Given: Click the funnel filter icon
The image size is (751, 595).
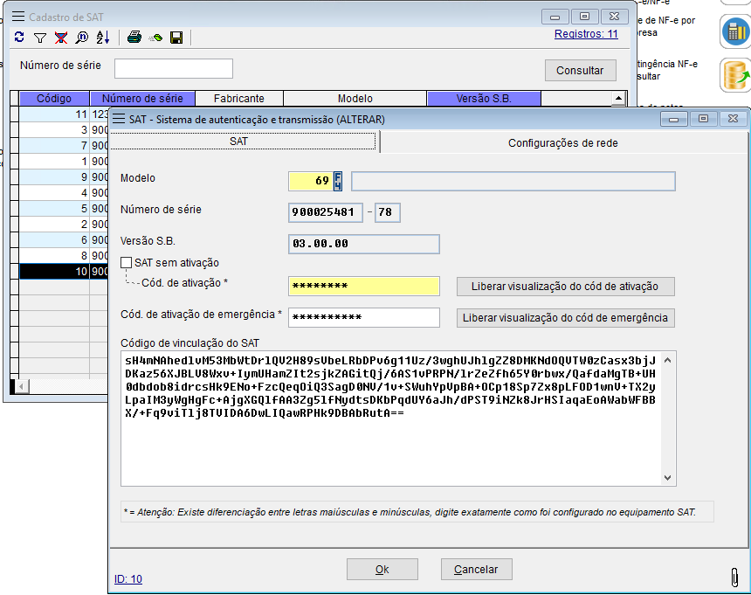Looking at the screenshot, I should pos(39,38).
